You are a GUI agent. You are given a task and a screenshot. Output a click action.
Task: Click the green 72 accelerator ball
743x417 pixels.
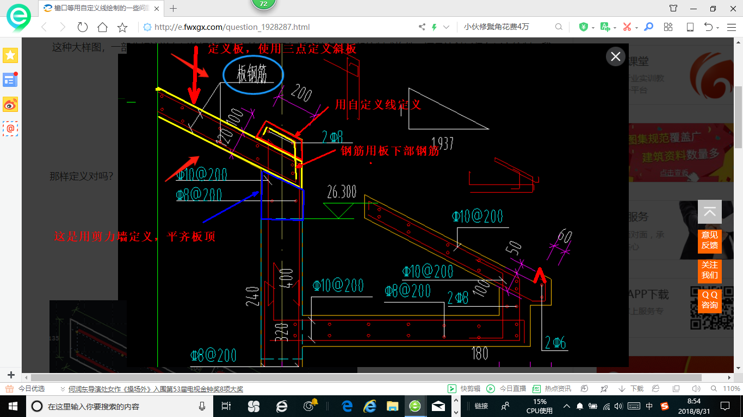click(x=263, y=3)
